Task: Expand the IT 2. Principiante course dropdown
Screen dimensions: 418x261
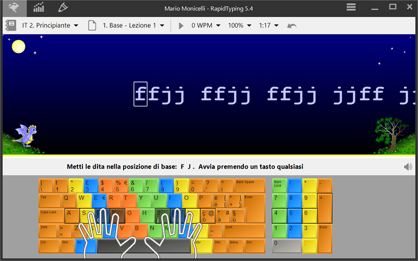Action: pyautogui.click(x=50, y=26)
